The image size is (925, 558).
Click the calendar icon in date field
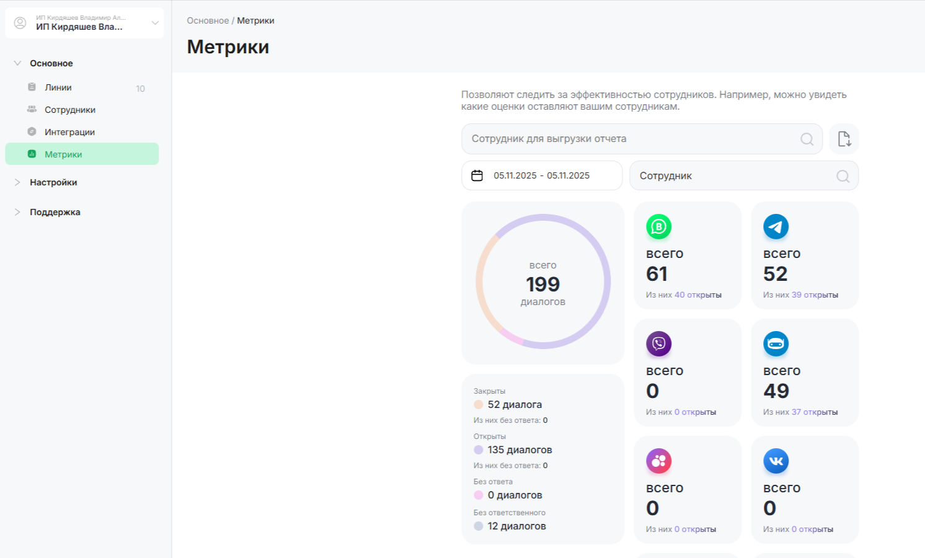[x=477, y=175]
